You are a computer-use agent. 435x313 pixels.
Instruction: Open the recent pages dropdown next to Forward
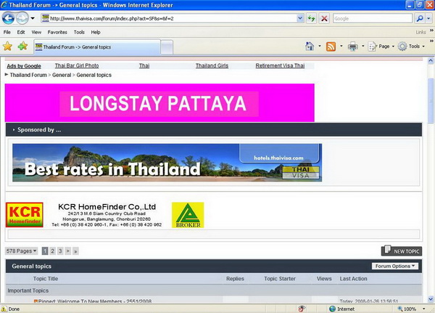[x=33, y=18]
